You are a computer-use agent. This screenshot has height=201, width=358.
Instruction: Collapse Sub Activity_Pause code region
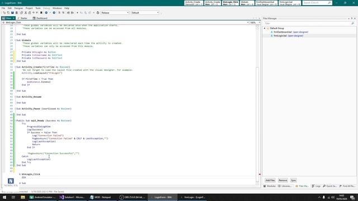(x=16, y=109)
